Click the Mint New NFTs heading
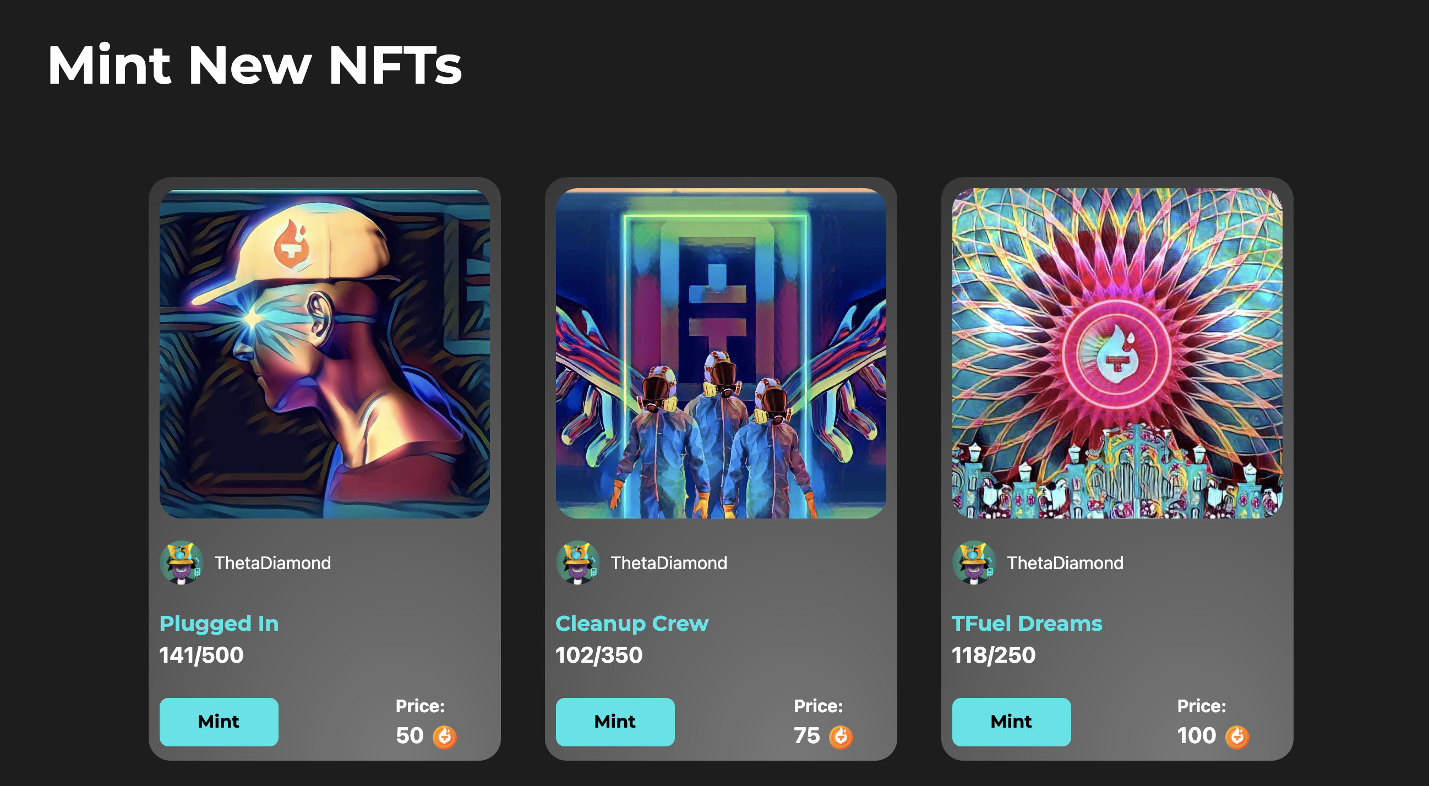Viewport: 1429px width, 786px height. tap(255, 65)
